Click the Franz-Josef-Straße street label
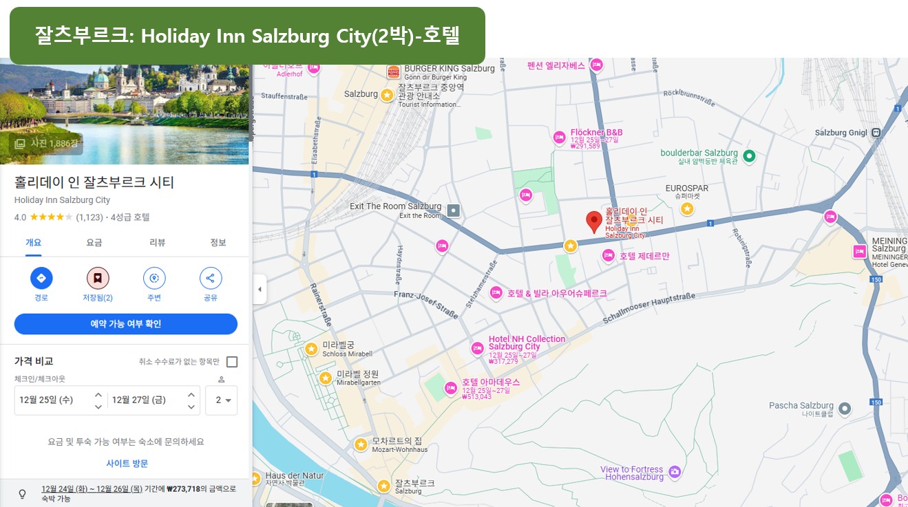Image resolution: width=908 pixels, height=507 pixels. [x=426, y=304]
